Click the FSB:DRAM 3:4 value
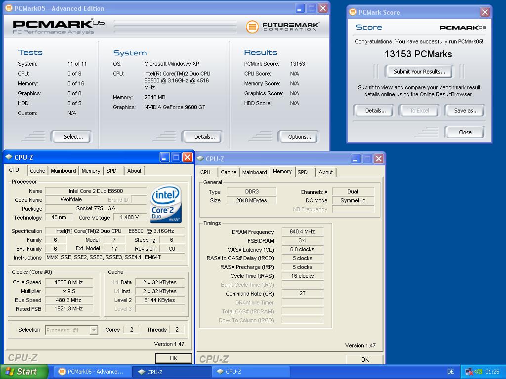The image size is (506, 379). [302, 240]
